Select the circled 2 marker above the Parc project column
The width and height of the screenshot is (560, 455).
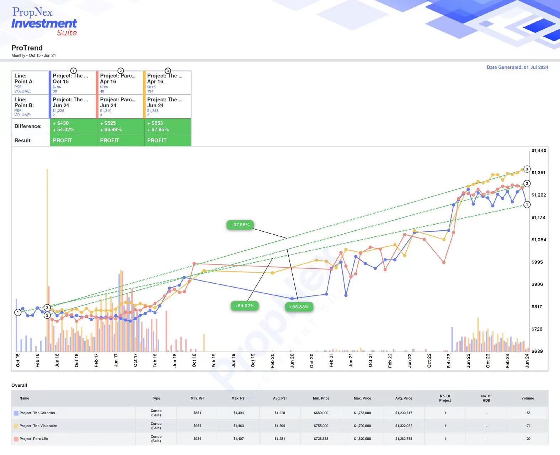[121, 71]
